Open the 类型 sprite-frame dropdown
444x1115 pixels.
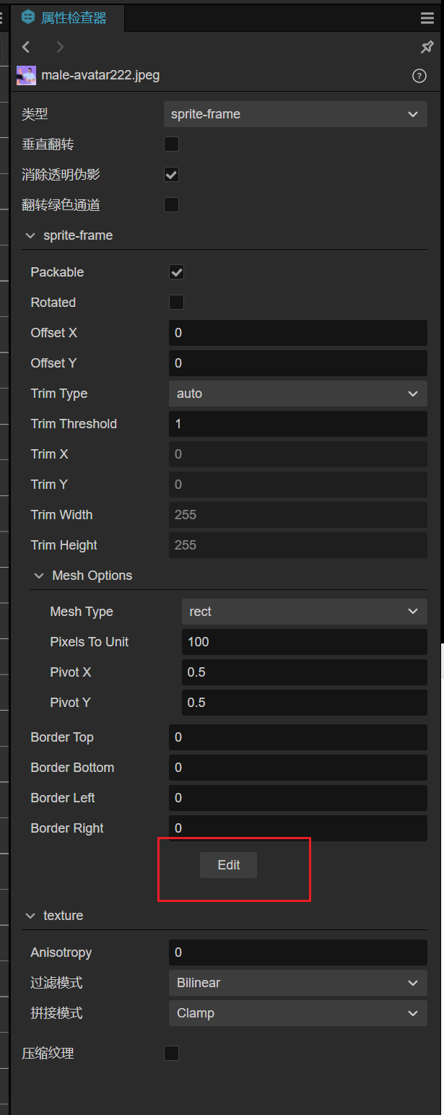click(295, 114)
